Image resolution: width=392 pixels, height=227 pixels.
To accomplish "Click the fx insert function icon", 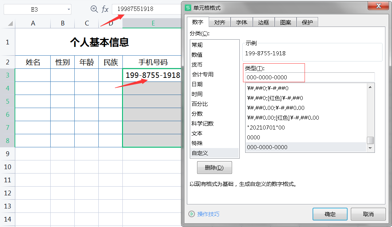I will 105,9.
